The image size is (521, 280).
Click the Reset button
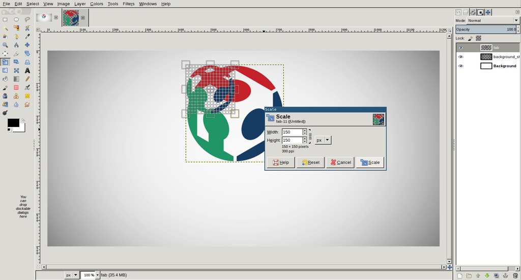click(x=310, y=163)
